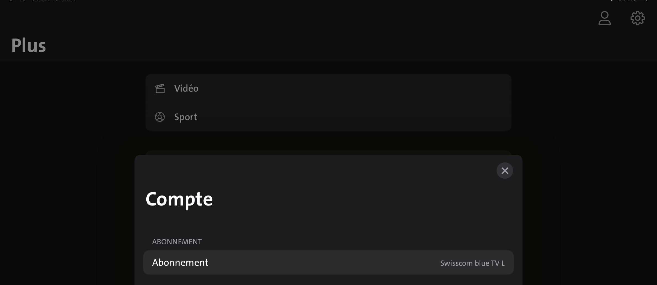Click the "Compte" panel heading
This screenshot has width=657, height=285.
click(179, 199)
